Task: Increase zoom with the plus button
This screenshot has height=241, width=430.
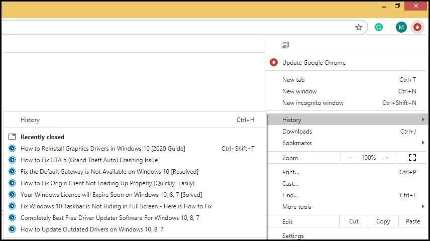Action: (x=387, y=158)
